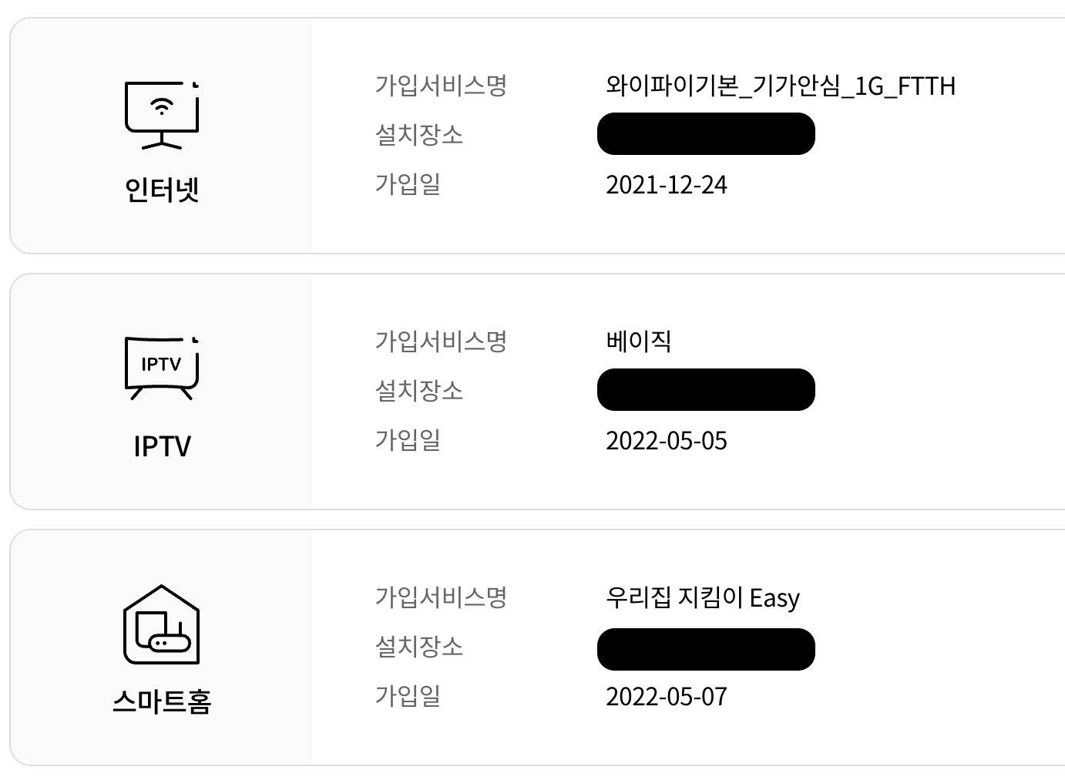1065x777 pixels.
Task: Select the 인터넷 service label
Action: (x=162, y=189)
